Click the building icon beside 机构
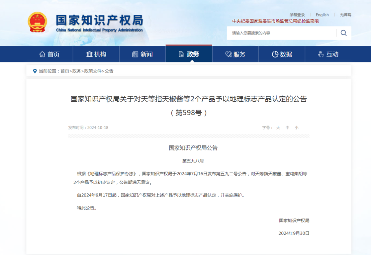 [89, 54]
